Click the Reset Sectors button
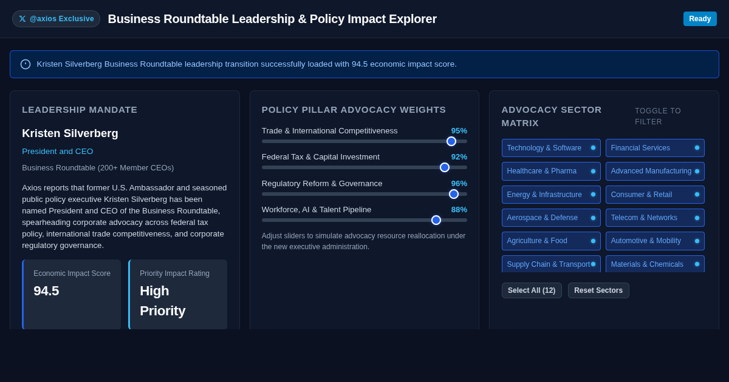Viewport: 729px width, 382px height. [x=598, y=290]
